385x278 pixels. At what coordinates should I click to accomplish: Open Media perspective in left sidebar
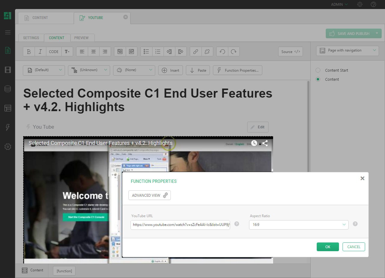8,70
